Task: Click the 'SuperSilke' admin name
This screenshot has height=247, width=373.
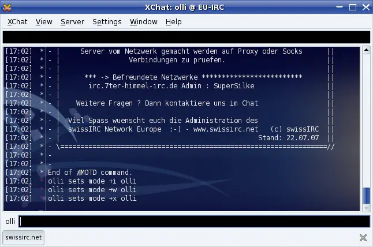Action: [234, 85]
